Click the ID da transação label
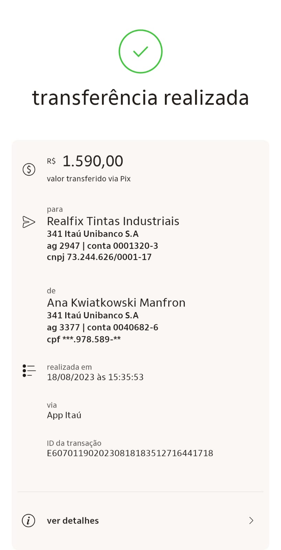 (x=74, y=443)
